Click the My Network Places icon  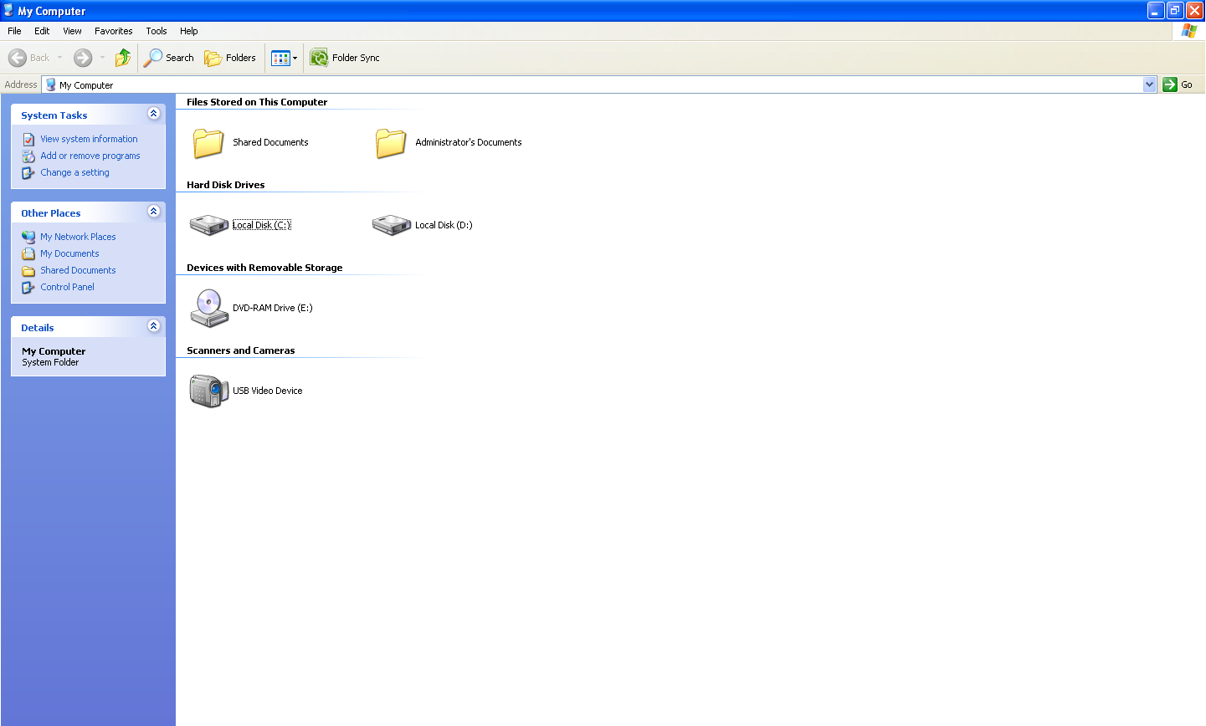[28, 238]
